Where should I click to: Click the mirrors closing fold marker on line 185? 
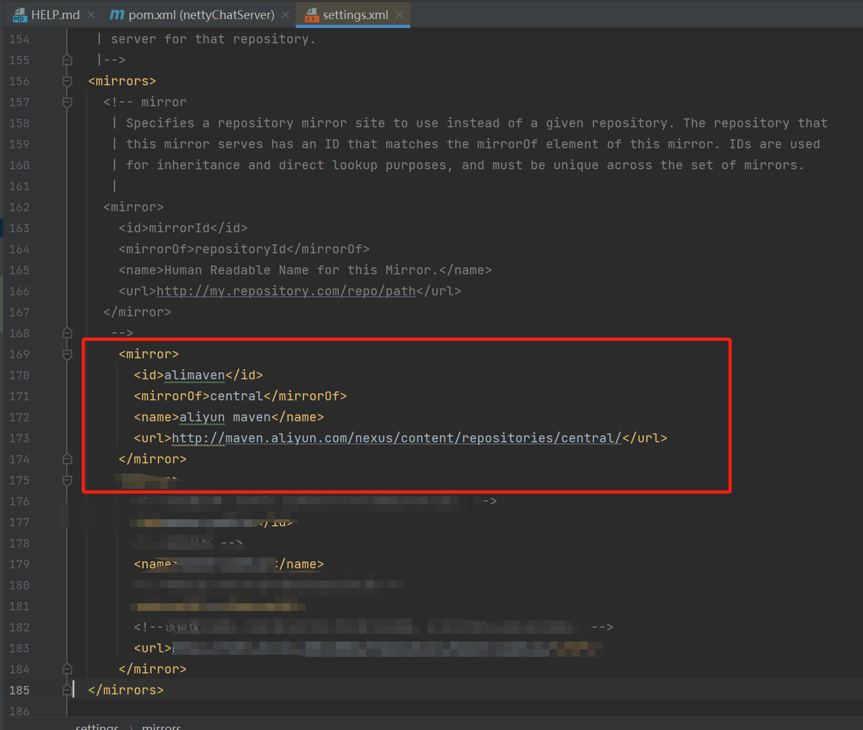coord(67,690)
